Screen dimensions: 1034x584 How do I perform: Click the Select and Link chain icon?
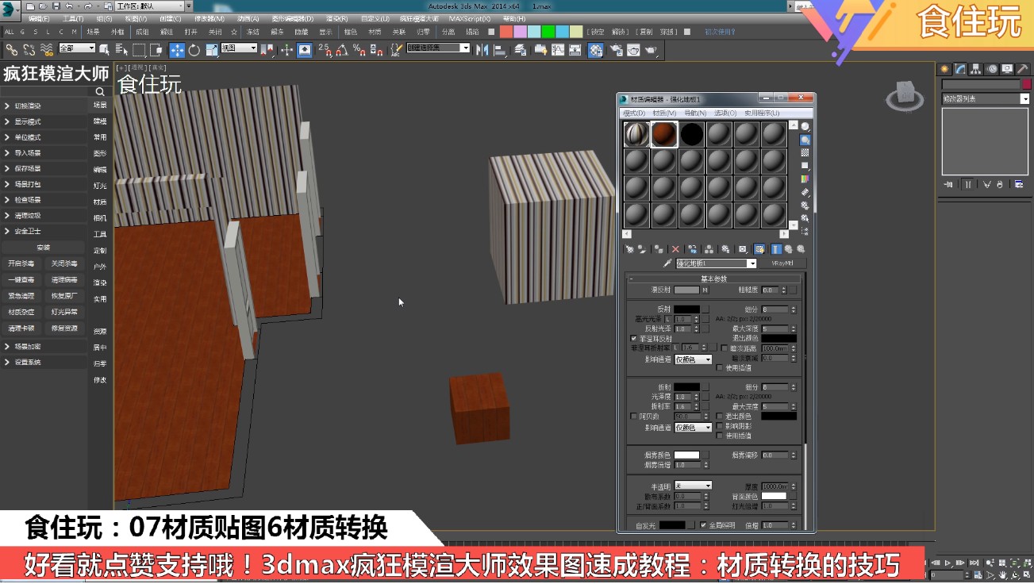(x=12, y=50)
